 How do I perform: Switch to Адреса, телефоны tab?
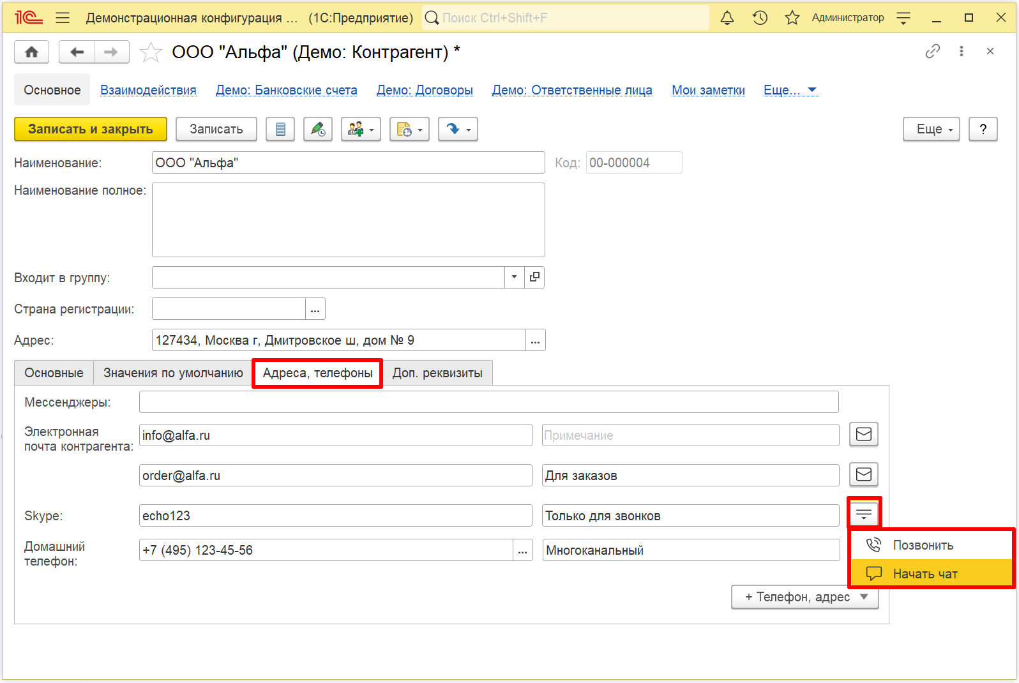click(x=317, y=373)
